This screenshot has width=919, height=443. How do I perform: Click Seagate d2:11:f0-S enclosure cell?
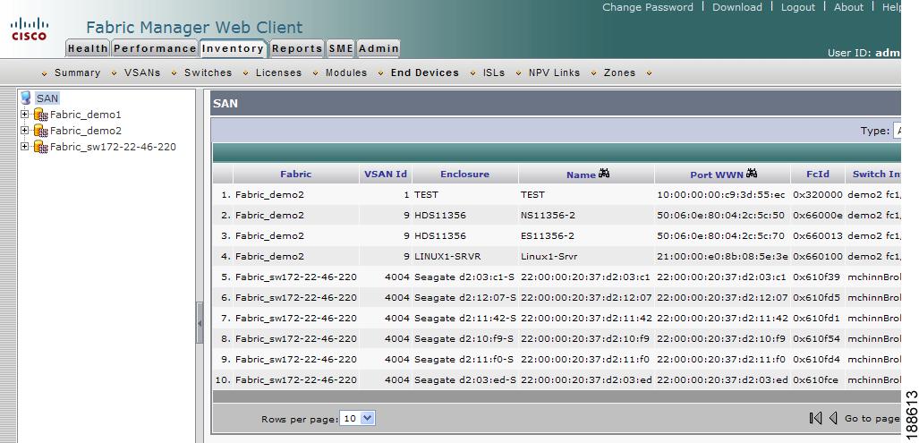464,359
